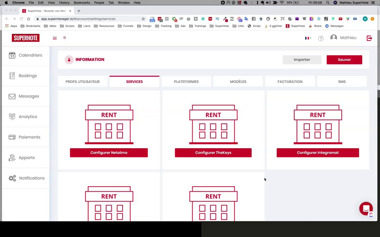This screenshot has height=237, width=380.
Task: Open the help question mark icon
Action: (321, 38)
